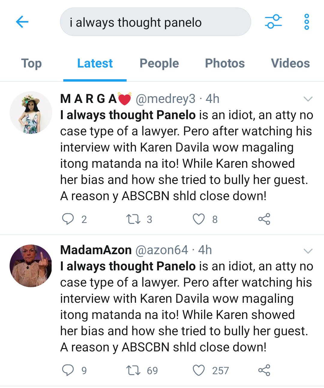
Task: Reply to the MARGA tweet
Action: pos(68,219)
